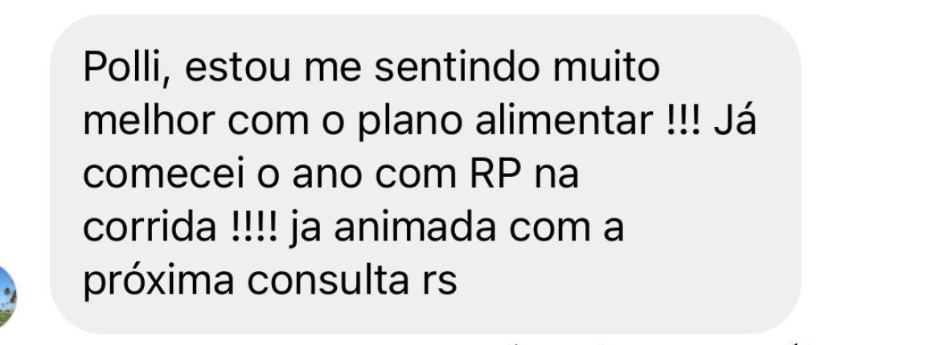Click the "rs" at the message end

pyautogui.click(x=440, y=285)
